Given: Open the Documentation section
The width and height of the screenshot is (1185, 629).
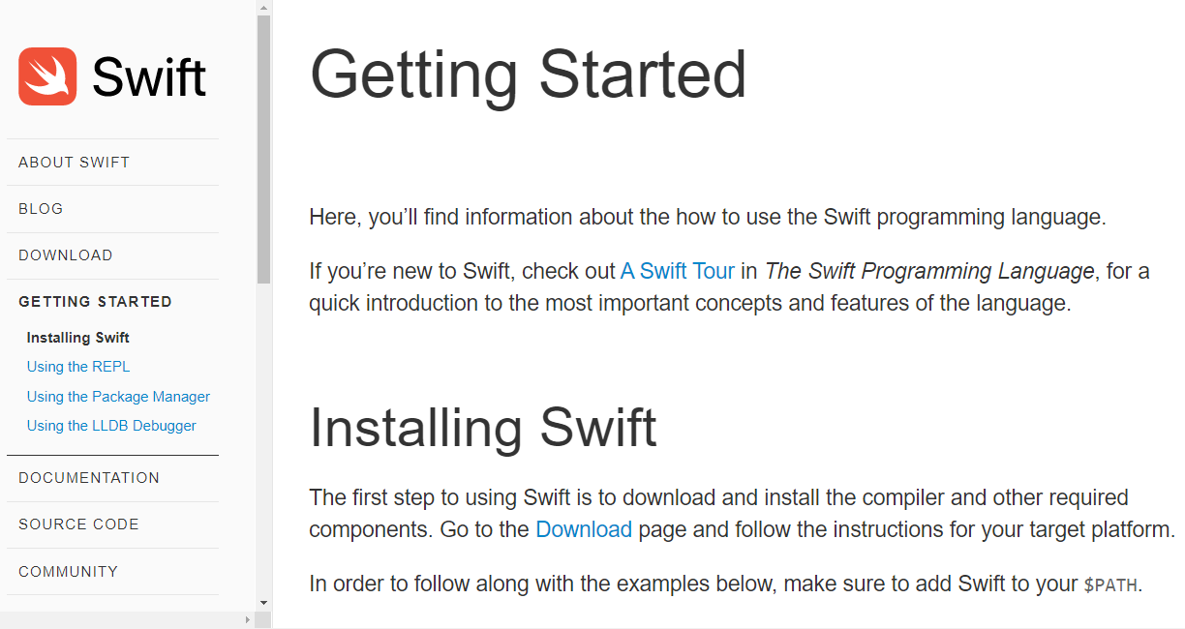Looking at the screenshot, I should pos(88,477).
